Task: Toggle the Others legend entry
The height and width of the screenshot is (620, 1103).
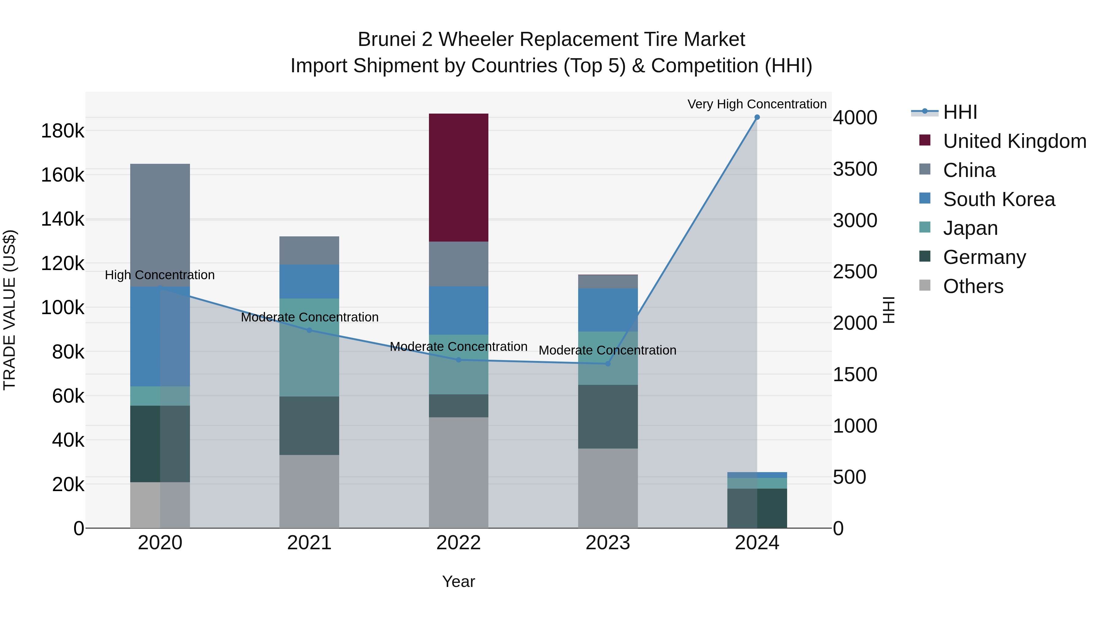Action: (x=961, y=286)
